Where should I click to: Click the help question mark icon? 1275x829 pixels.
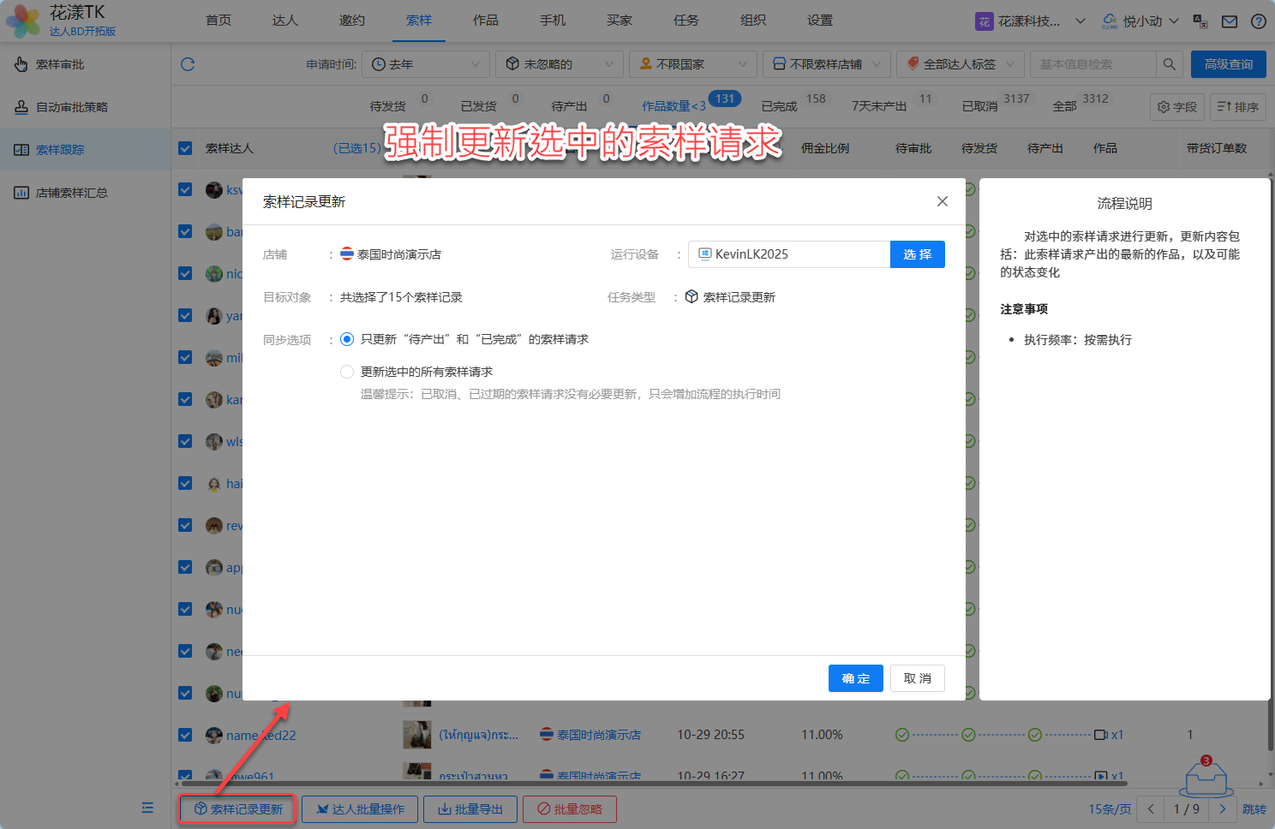[1258, 21]
